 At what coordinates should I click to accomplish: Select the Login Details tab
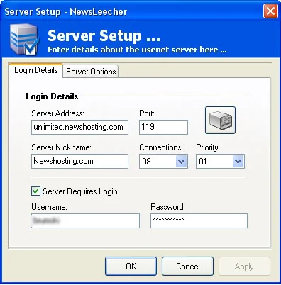pos(36,70)
